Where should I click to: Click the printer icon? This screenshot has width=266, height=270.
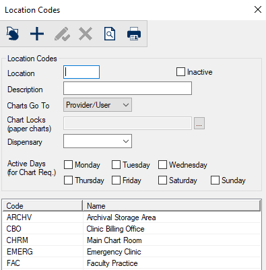(134, 34)
